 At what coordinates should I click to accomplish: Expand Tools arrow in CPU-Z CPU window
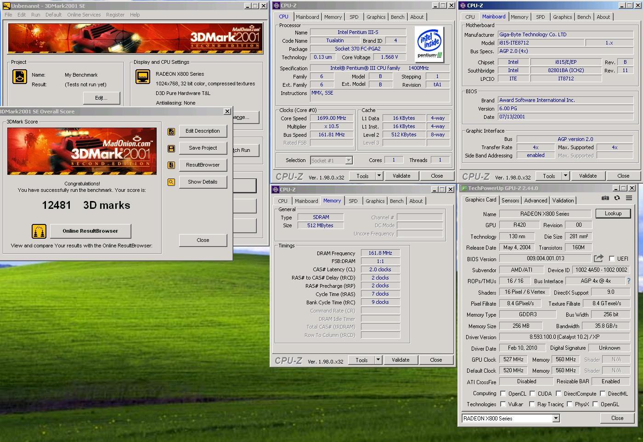click(379, 176)
